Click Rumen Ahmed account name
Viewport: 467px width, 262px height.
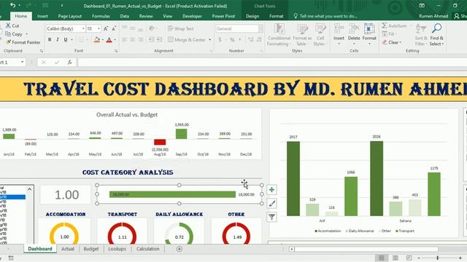(433, 16)
